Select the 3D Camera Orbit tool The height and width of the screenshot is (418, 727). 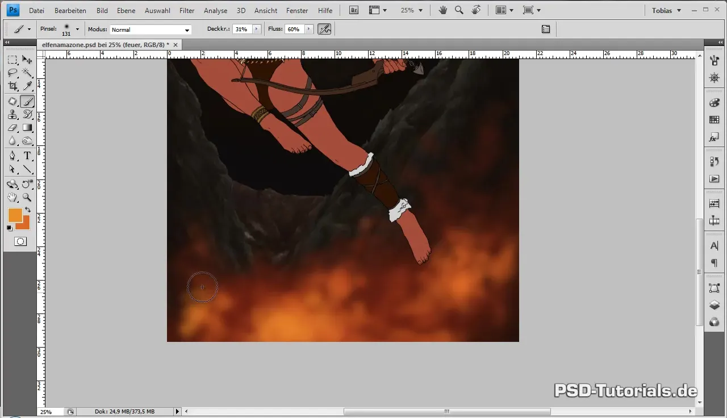pos(27,185)
